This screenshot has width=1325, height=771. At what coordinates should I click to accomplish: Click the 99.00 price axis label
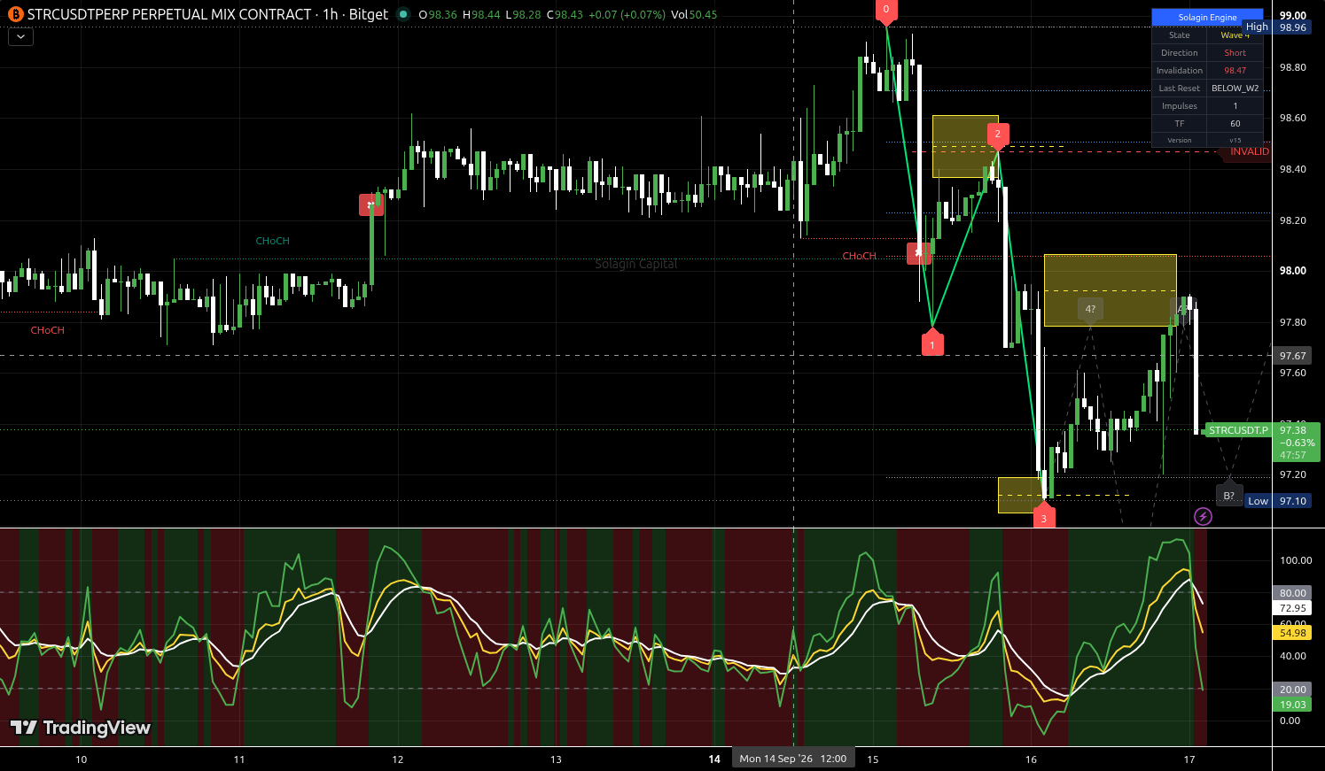1293,15
